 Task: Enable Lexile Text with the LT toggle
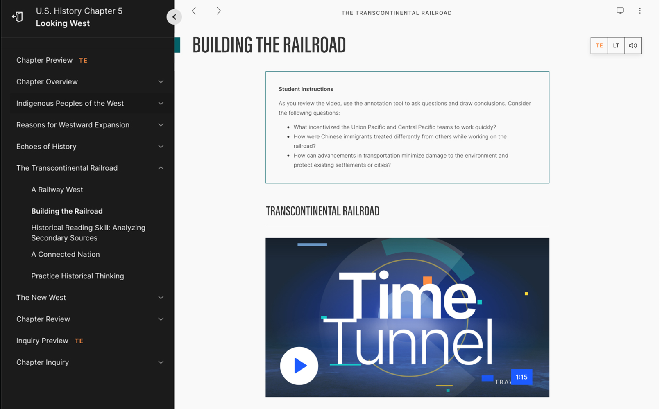(x=616, y=45)
